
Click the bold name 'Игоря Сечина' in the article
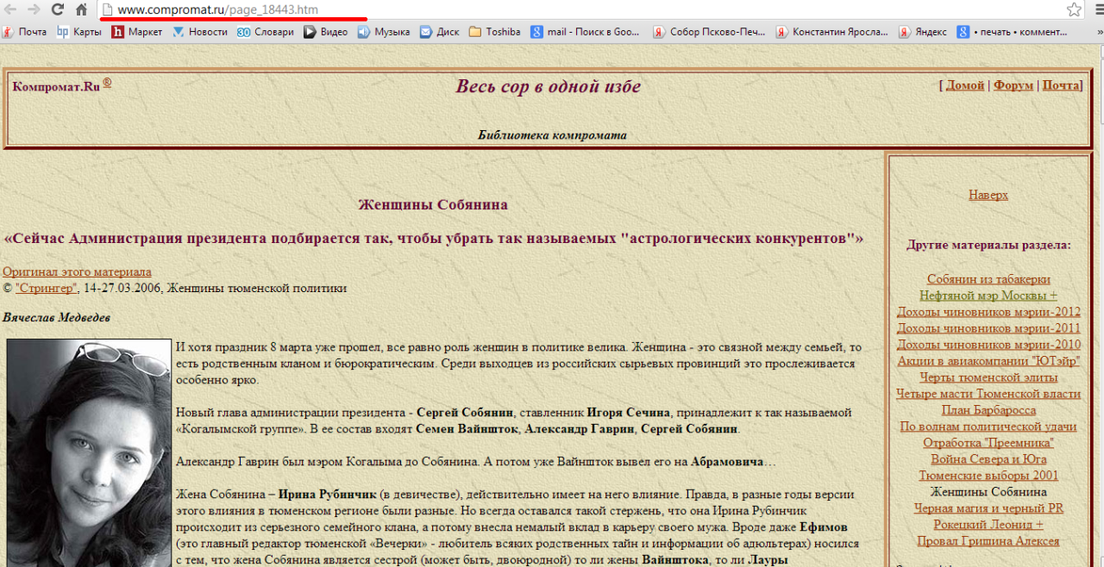click(629, 412)
